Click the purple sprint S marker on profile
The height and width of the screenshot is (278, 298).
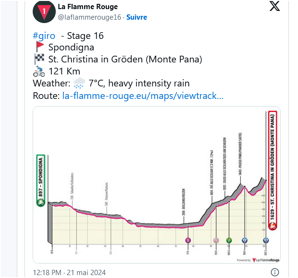[x=188, y=240]
